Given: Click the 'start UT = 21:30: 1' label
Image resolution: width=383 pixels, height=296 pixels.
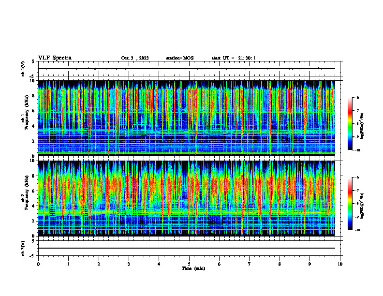Looking at the screenshot, I should coord(234,58).
